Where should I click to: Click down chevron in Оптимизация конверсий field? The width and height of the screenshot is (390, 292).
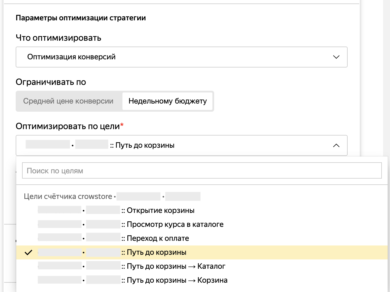tap(336, 57)
